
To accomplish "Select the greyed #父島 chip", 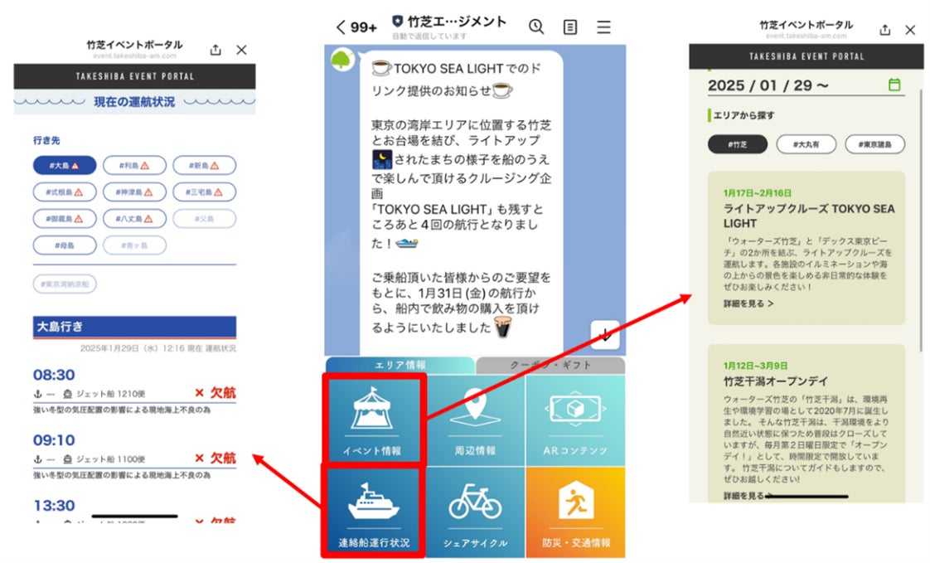I will (205, 218).
